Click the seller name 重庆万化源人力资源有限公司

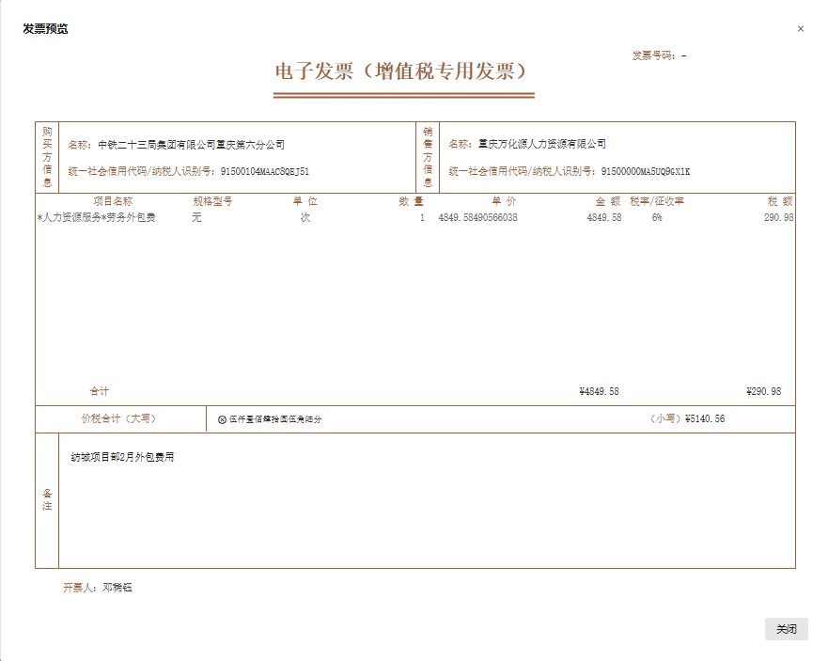(539, 142)
